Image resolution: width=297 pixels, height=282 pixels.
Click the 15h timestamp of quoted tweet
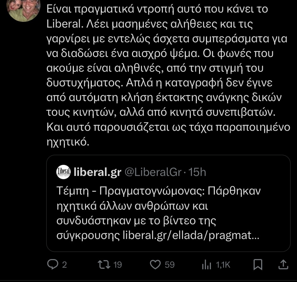click(197, 172)
